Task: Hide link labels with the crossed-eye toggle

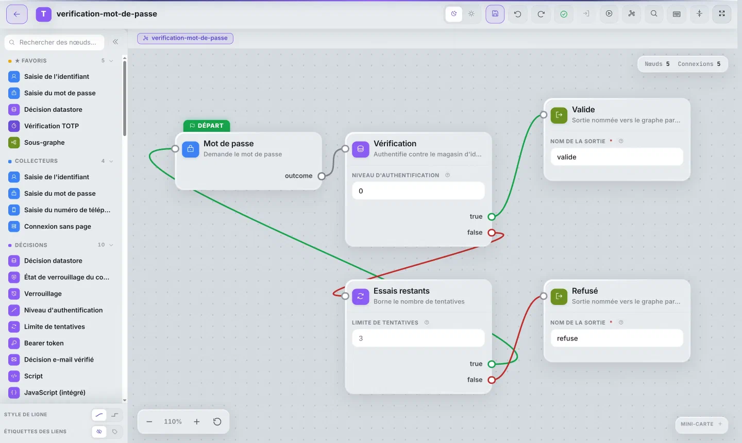Action: [x=99, y=432]
